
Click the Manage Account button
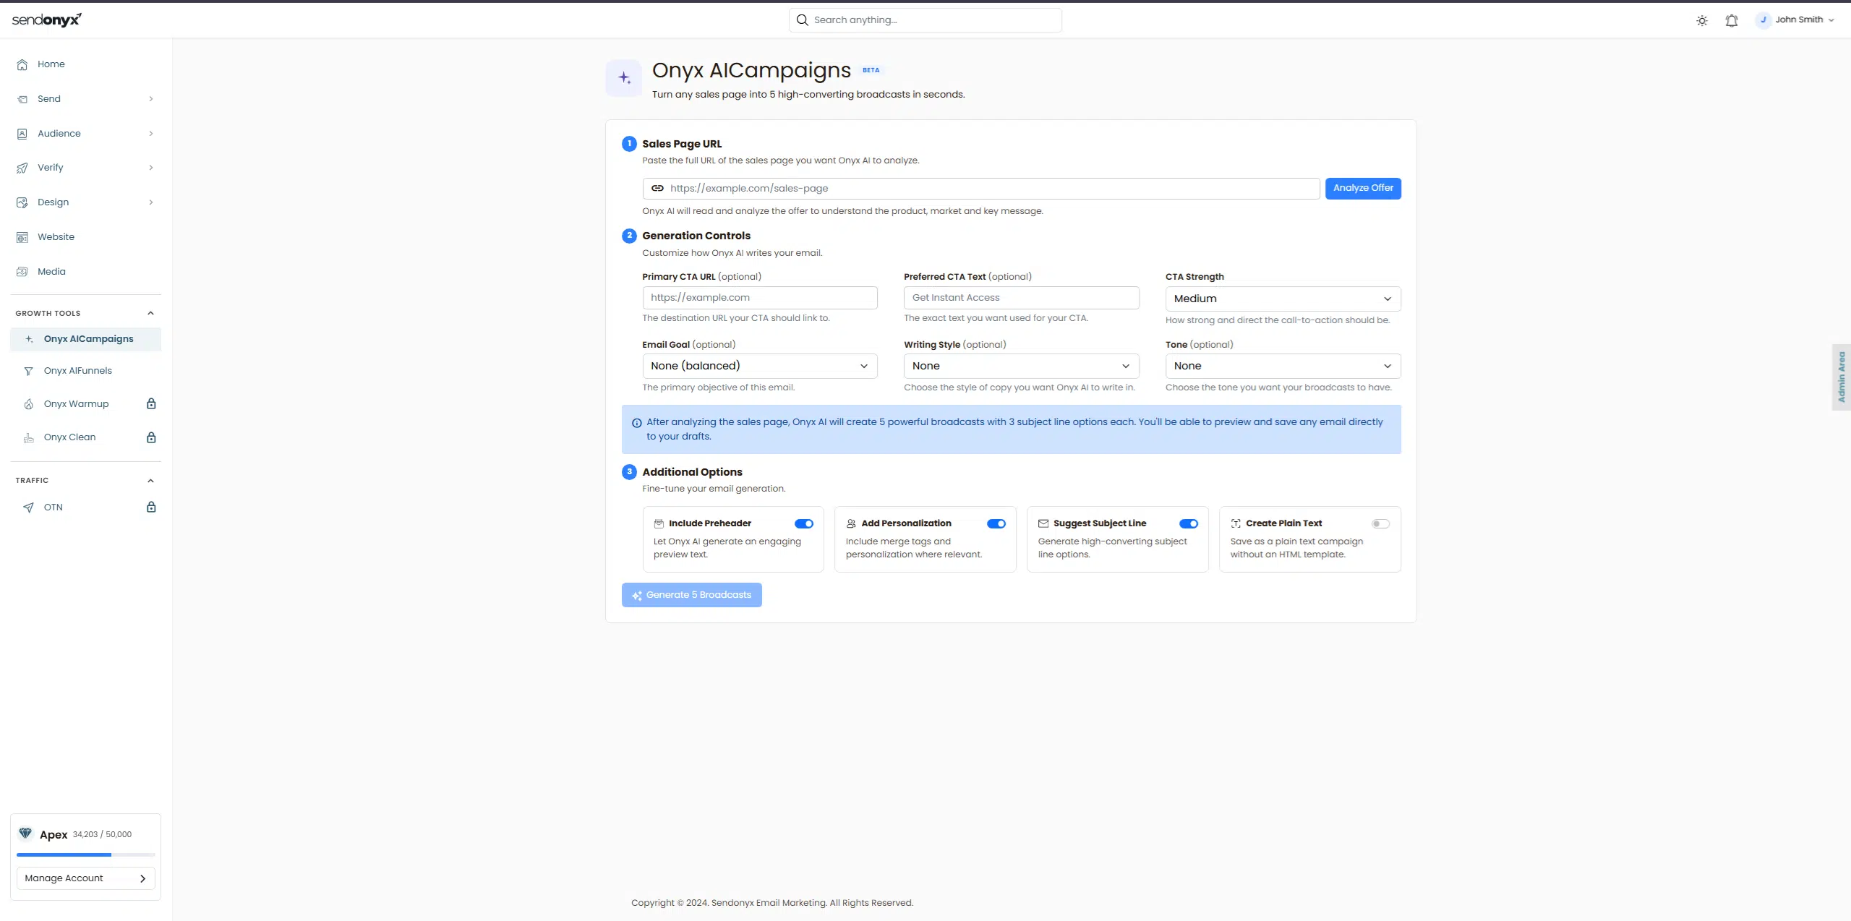(x=85, y=878)
